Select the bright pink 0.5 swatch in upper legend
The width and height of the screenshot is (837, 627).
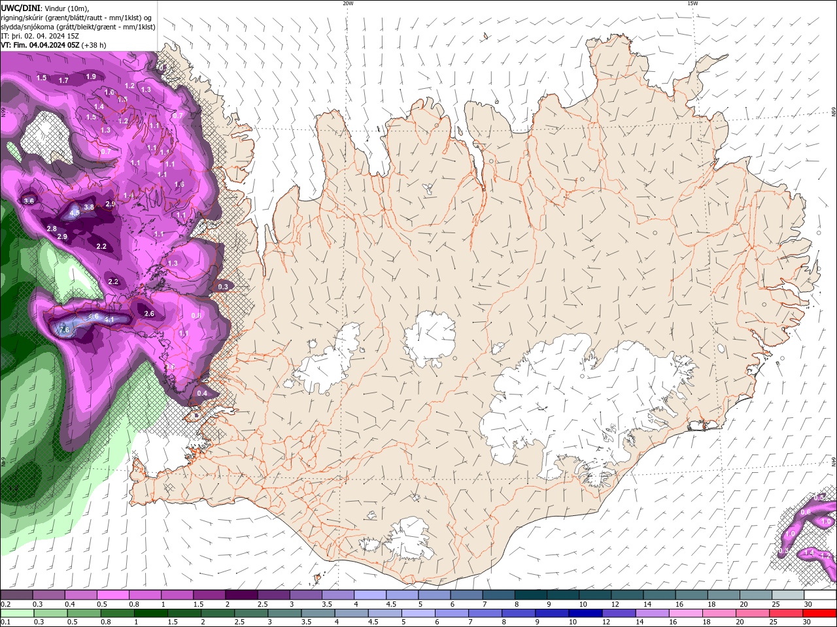(x=112, y=595)
